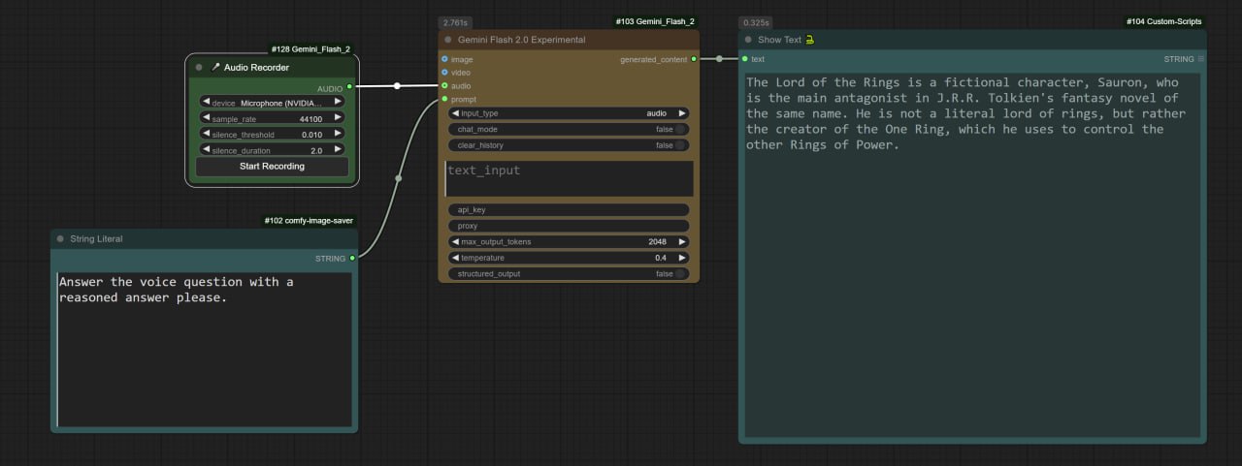
Task: Open the input_type audio combo value
Action: coord(657,113)
